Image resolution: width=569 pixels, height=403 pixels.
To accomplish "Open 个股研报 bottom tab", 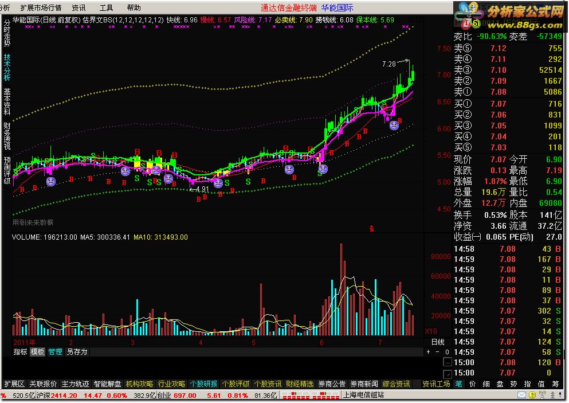I will 203,384.
